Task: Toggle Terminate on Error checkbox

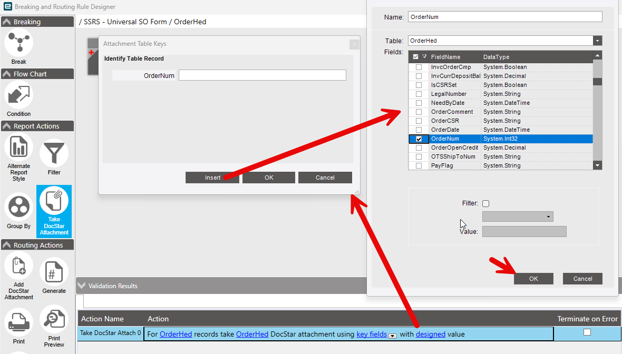Action: pos(587,332)
